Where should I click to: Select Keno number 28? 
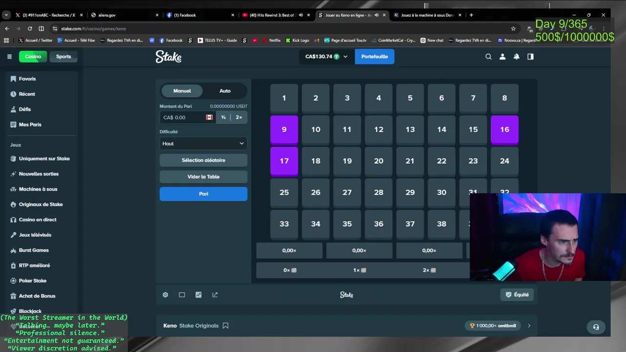pyautogui.click(x=379, y=192)
